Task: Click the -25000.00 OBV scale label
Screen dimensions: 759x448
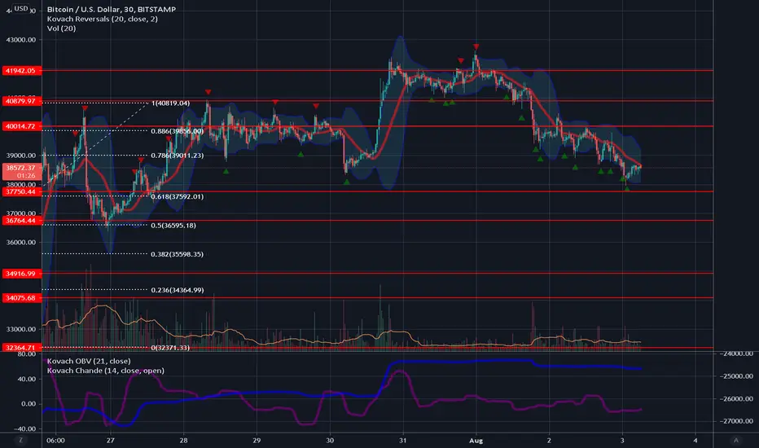Action: click(736, 376)
